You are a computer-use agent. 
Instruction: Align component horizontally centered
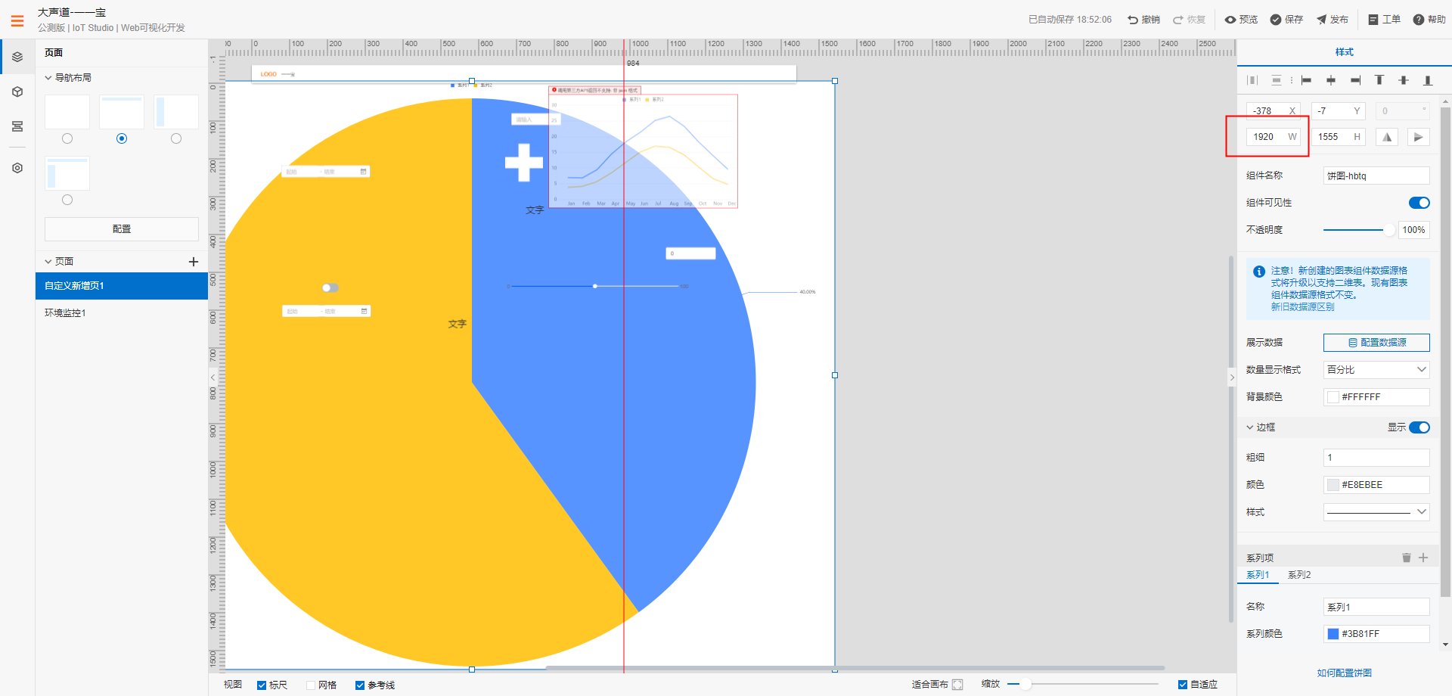click(x=1331, y=80)
